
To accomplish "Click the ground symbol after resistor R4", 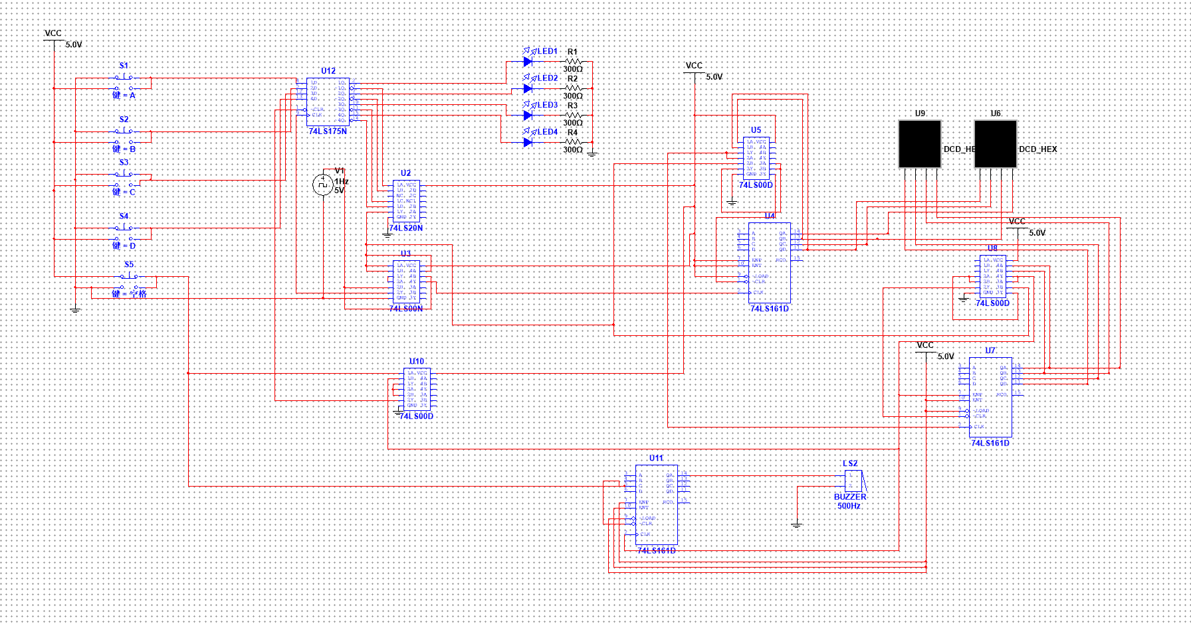I will [592, 153].
